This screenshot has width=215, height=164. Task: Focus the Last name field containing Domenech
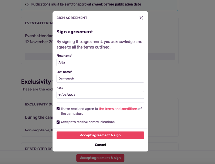pos(100,79)
